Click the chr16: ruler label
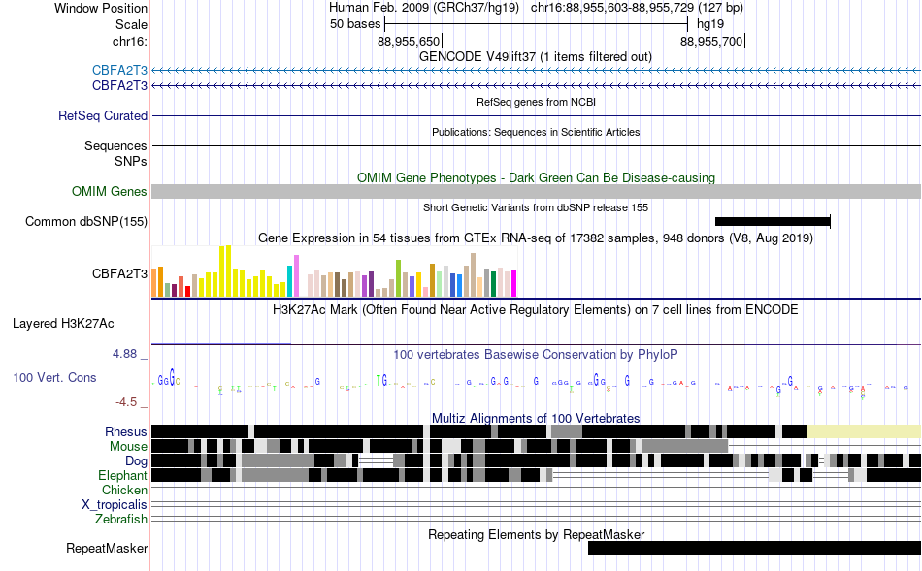 pos(130,42)
